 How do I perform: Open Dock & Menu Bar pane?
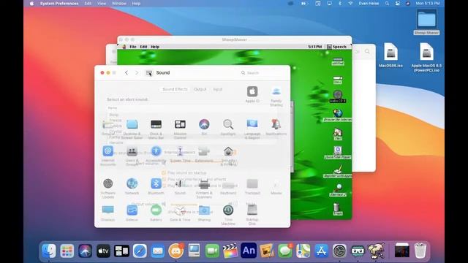156,129
